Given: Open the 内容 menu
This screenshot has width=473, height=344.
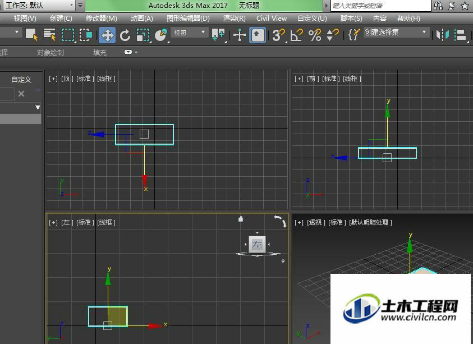Looking at the screenshot, I should [380, 19].
